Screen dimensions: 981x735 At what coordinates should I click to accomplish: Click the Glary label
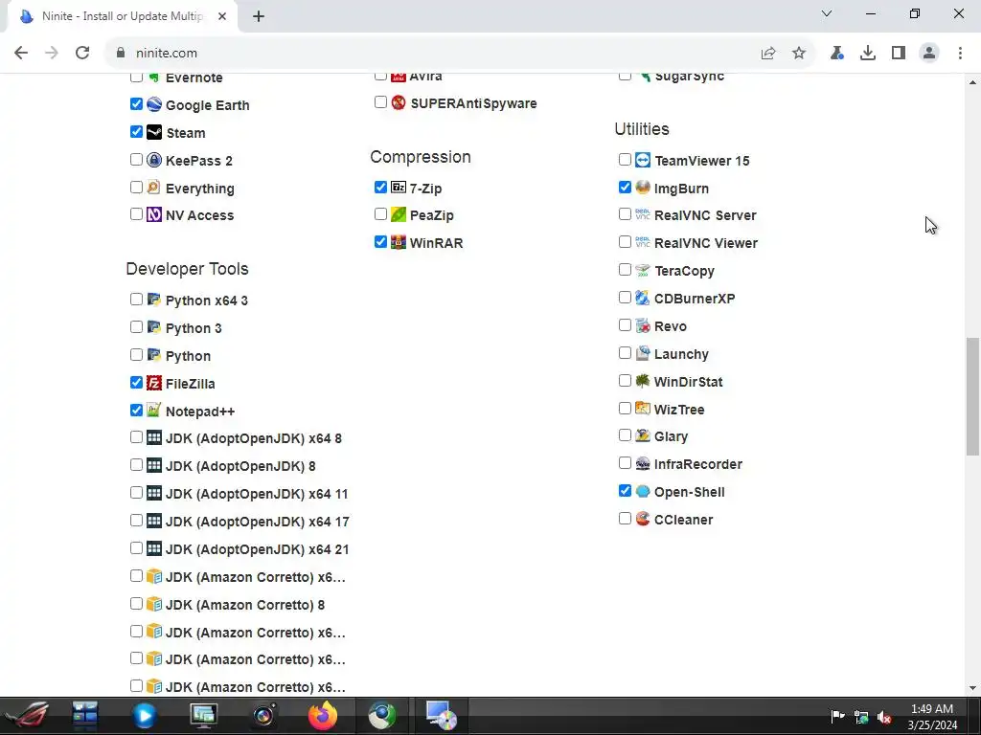[x=671, y=436]
